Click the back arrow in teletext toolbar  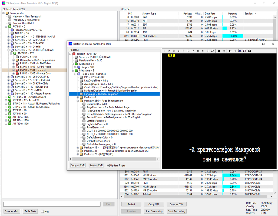point(230,51)
